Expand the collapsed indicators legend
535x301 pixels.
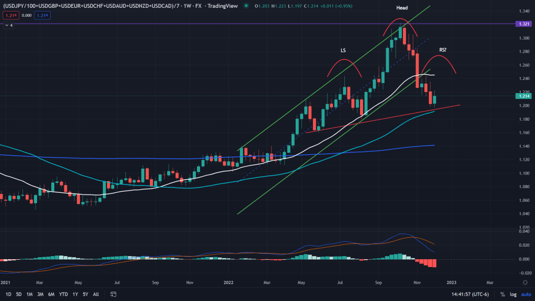click(x=9, y=25)
